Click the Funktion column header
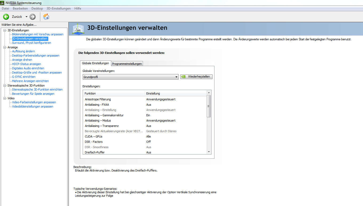 pos(114,93)
